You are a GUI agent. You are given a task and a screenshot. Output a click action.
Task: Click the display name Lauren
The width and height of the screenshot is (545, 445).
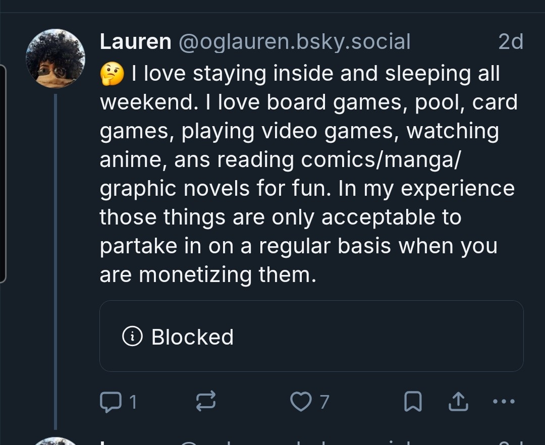click(x=135, y=42)
